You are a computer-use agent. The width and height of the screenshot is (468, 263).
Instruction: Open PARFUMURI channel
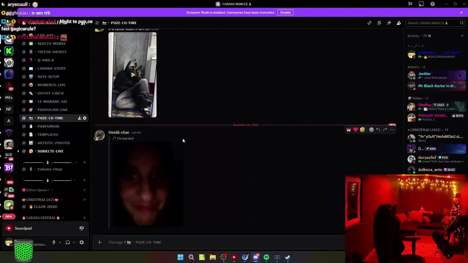(x=48, y=126)
